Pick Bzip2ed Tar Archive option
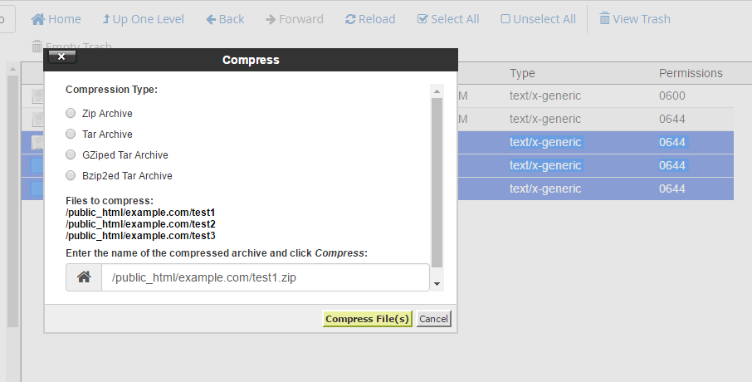 (x=71, y=176)
